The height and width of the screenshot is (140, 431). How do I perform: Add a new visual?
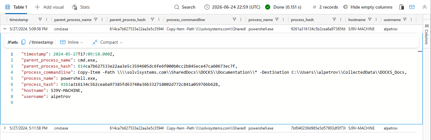(x=49, y=7)
